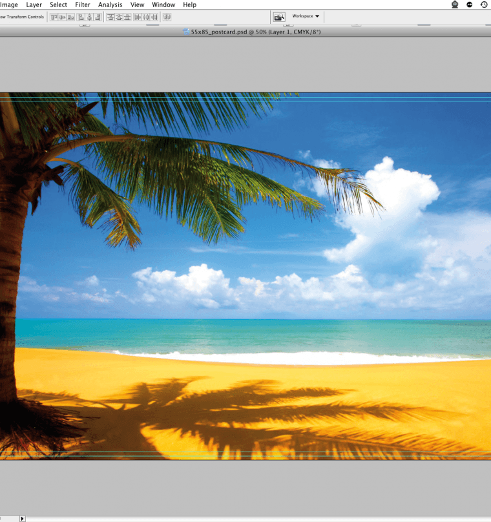491x522 pixels.
Task: Open the status bar arrow popup
Action: 23,518
